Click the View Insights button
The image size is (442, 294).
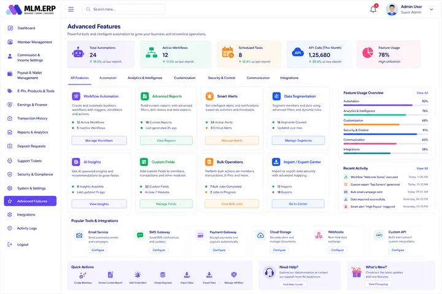pyautogui.click(x=99, y=204)
